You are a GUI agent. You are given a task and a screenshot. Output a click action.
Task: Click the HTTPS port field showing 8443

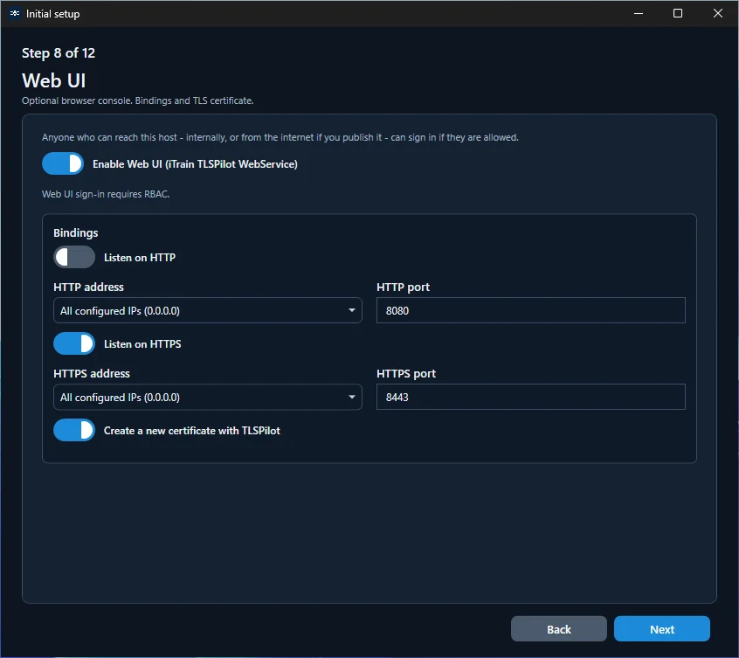(x=531, y=397)
